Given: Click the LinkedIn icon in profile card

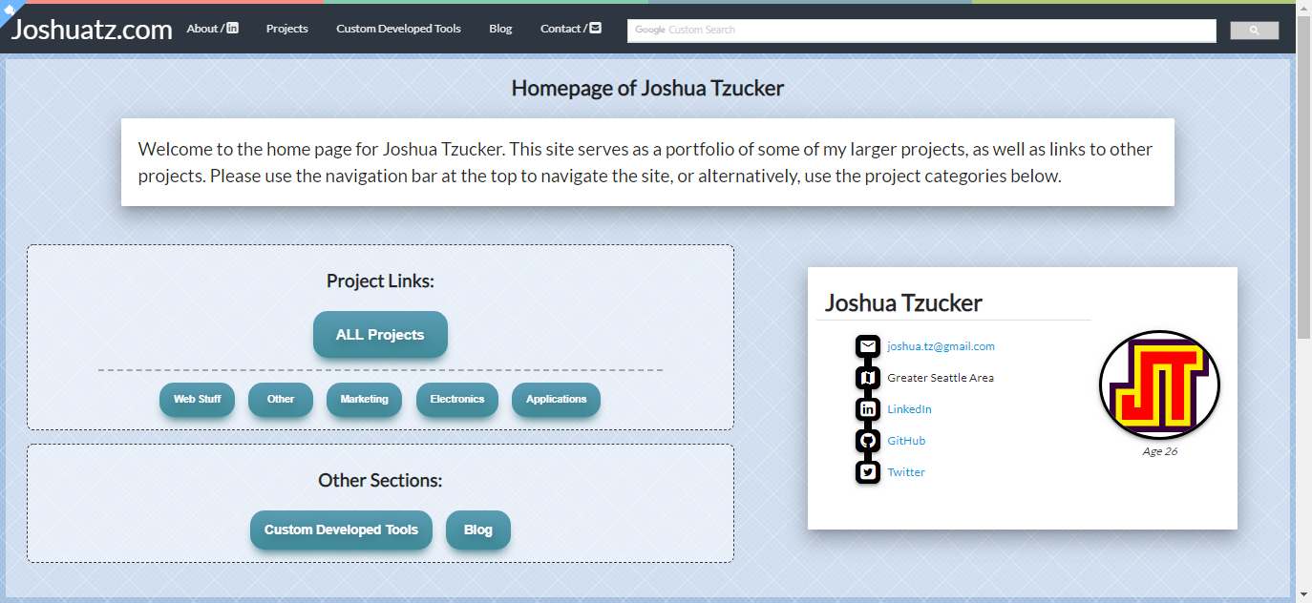Looking at the screenshot, I should 868,409.
